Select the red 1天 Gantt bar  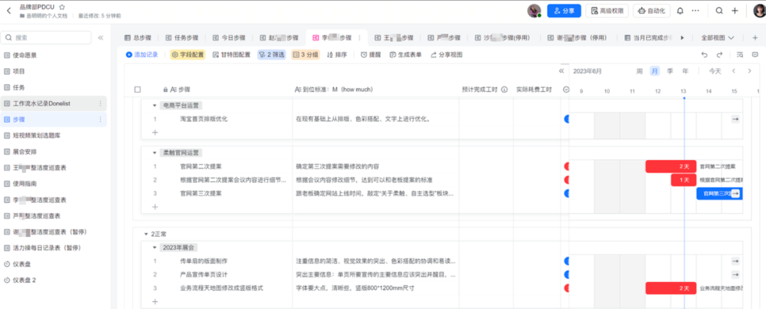click(684, 179)
